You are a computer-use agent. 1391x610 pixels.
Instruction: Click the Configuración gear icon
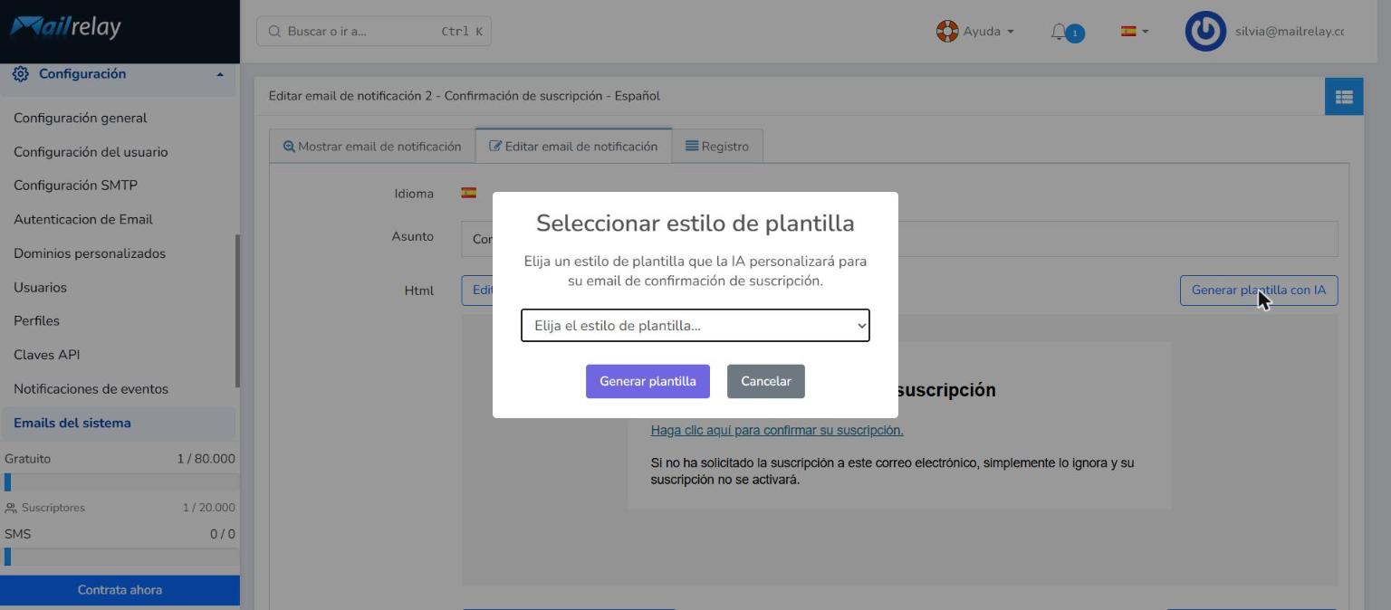tap(20, 74)
